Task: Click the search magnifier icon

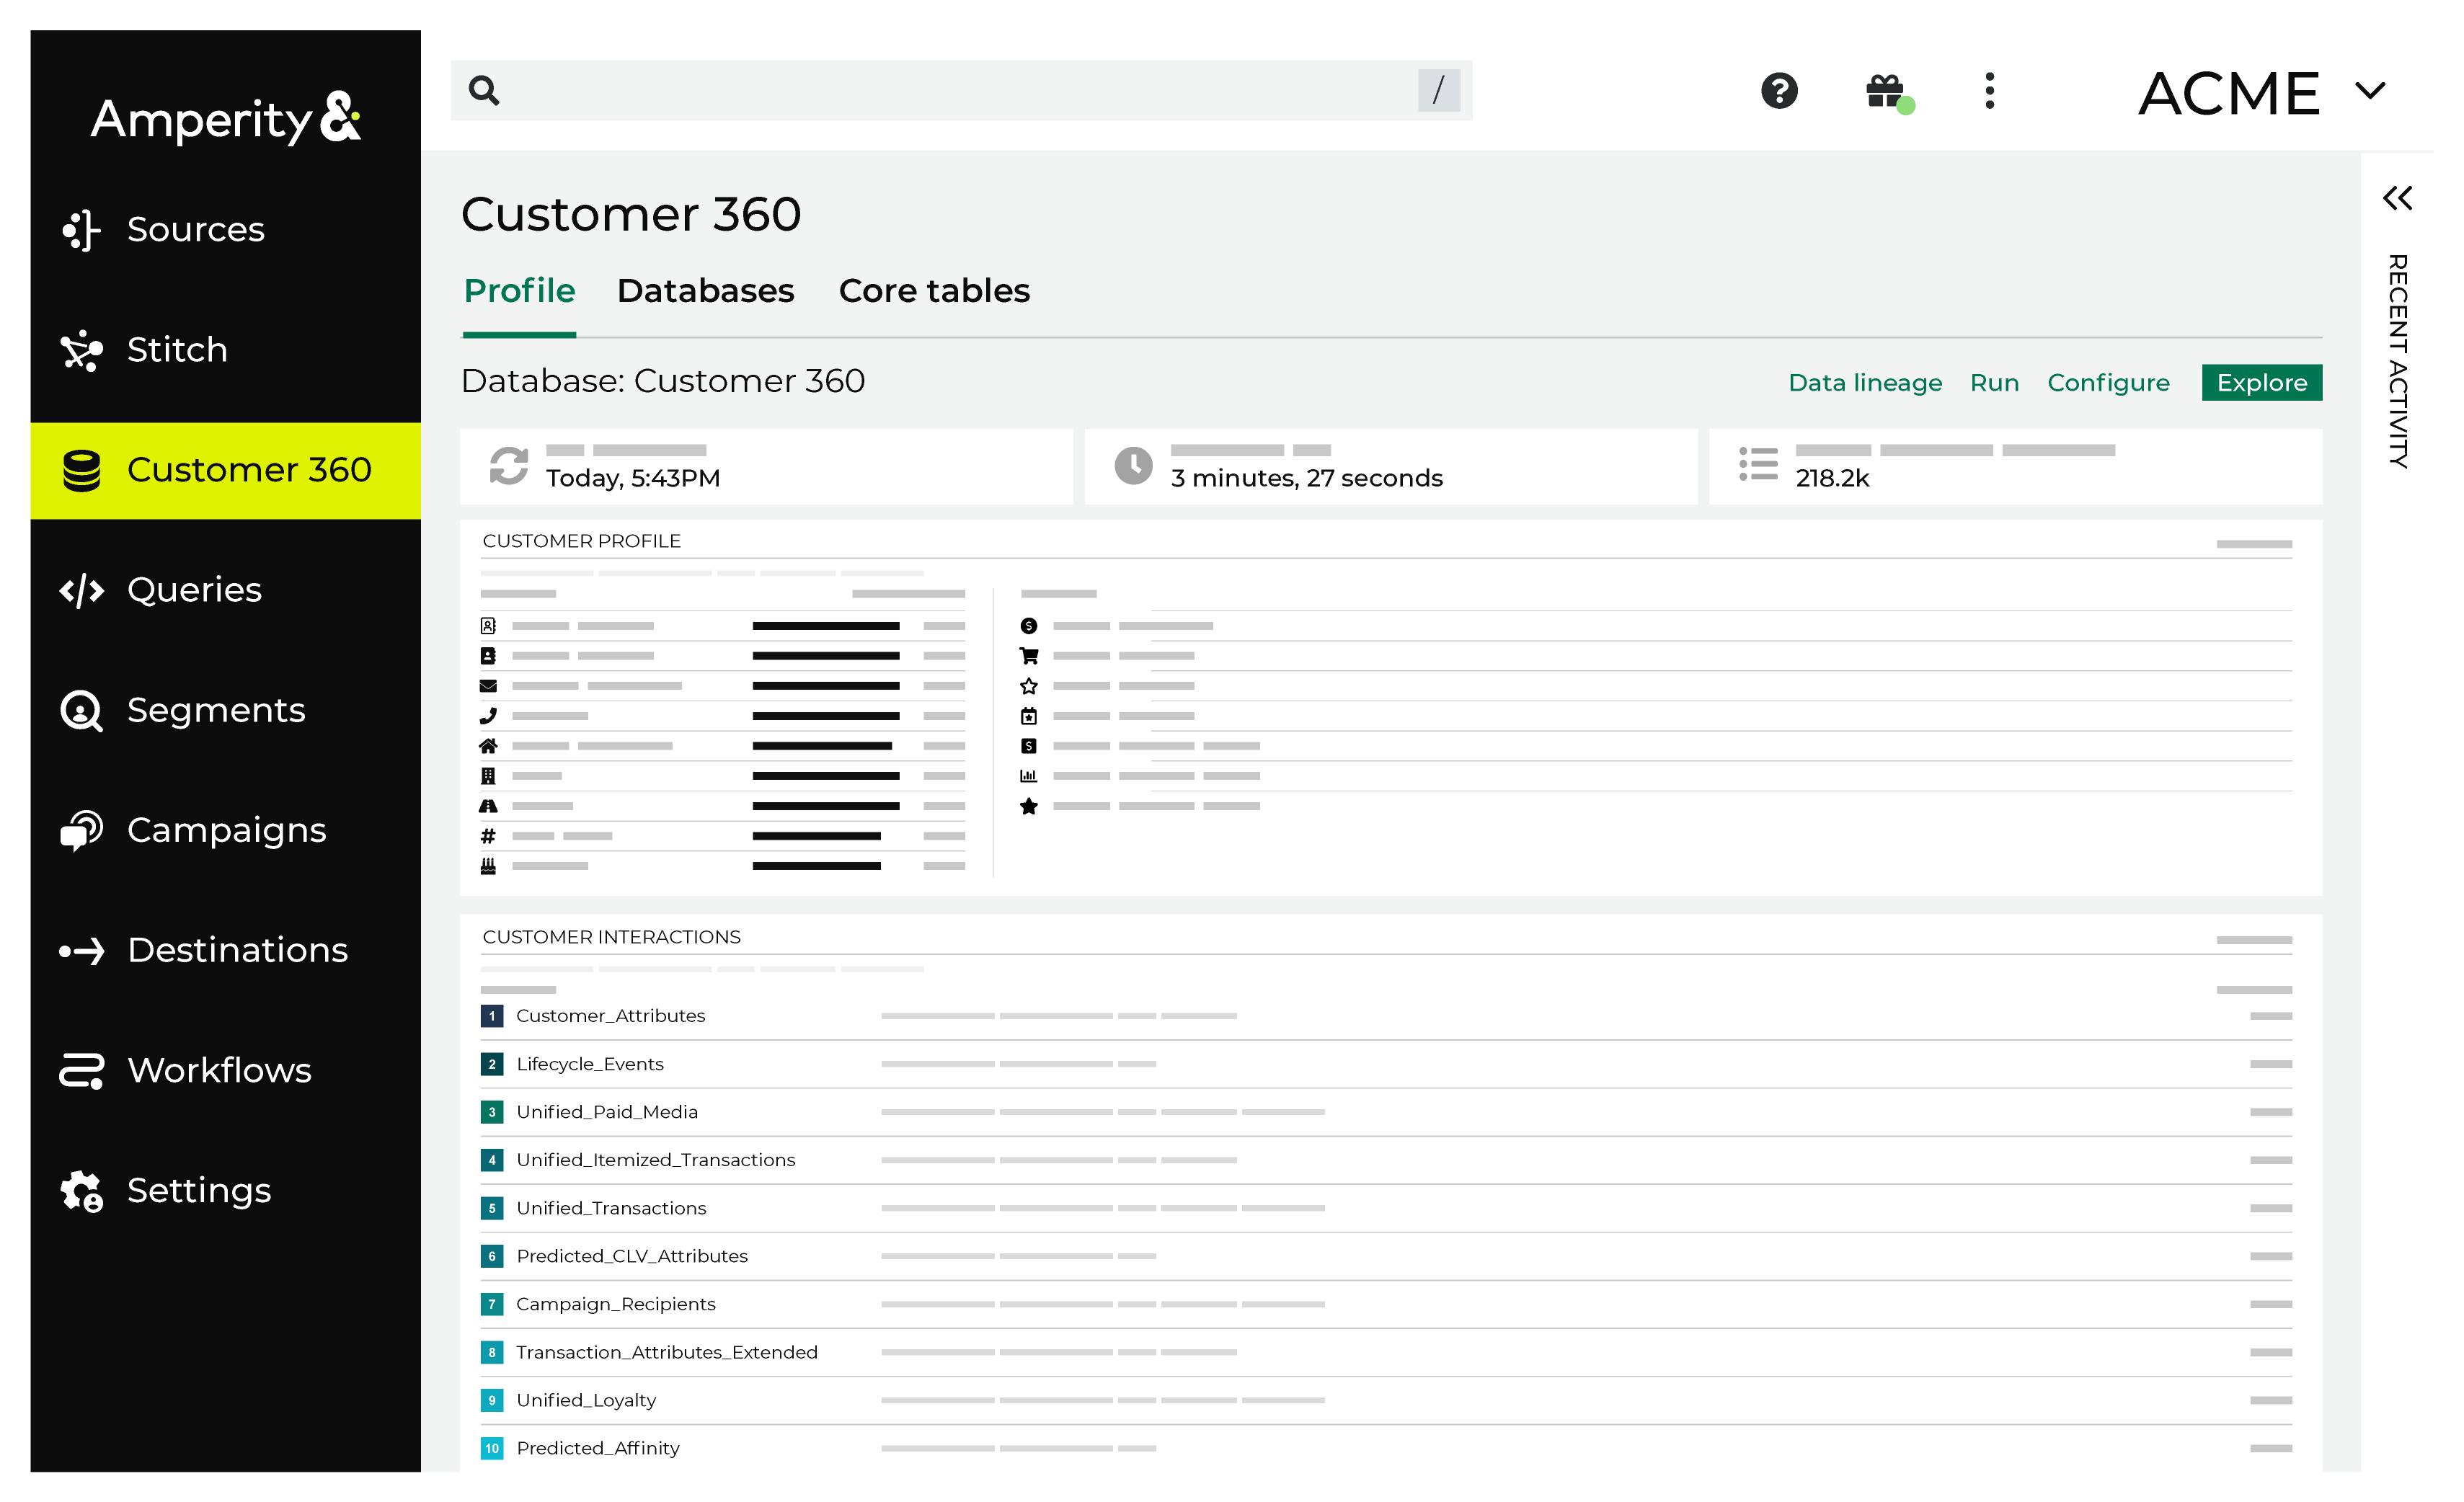Action: pos(484,91)
